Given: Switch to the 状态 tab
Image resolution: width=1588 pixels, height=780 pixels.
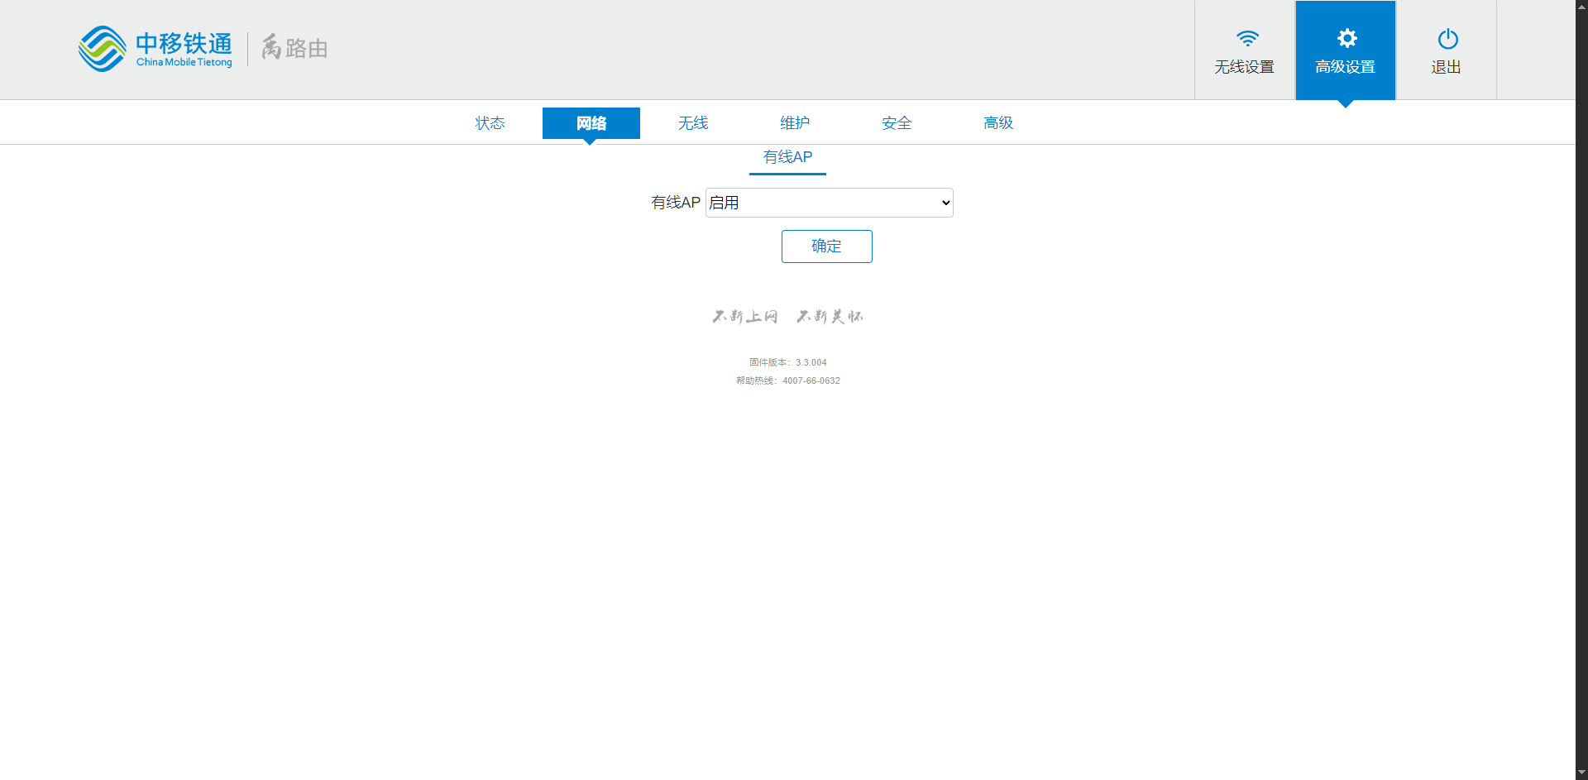Looking at the screenshot, I should point(490,123).
